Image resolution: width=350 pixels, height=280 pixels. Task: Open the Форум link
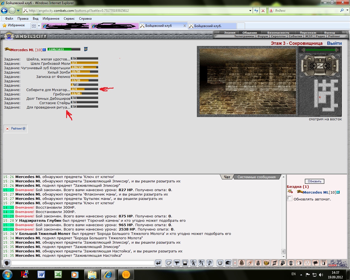coord(262,36)
